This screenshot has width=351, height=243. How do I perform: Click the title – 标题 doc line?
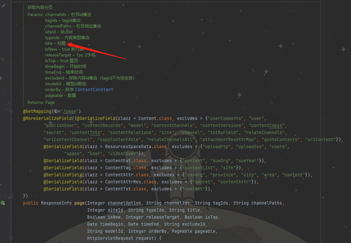pyautogui.click(x=55, y=44)
